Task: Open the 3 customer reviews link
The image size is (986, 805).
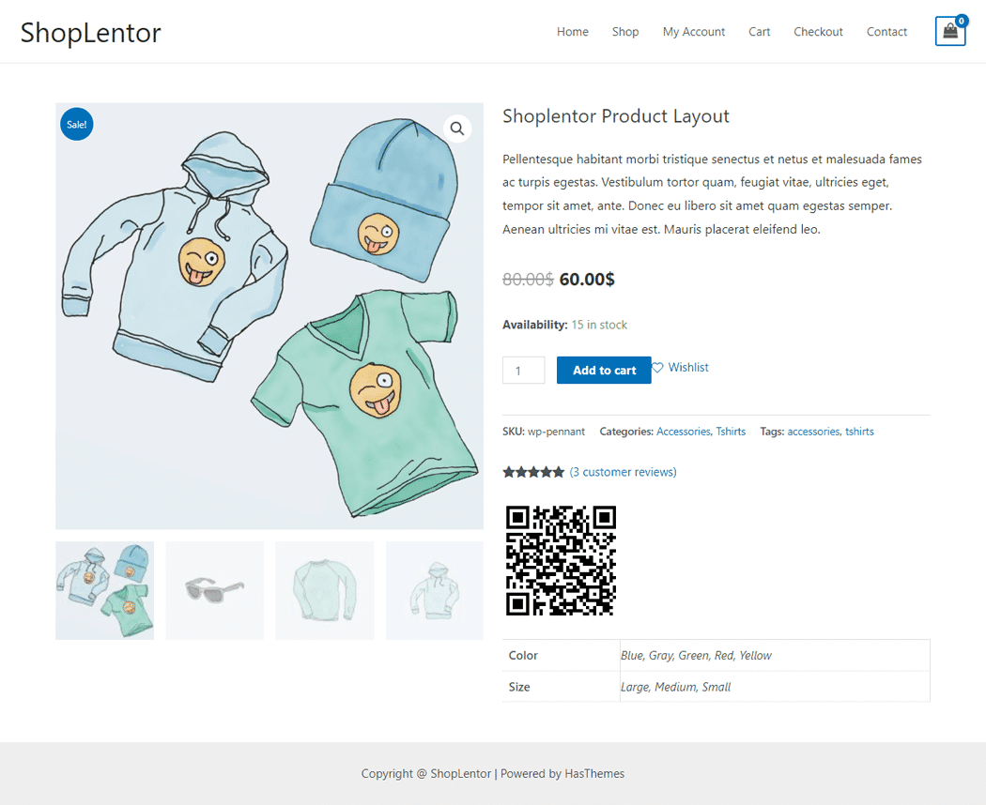Action: 623,472
